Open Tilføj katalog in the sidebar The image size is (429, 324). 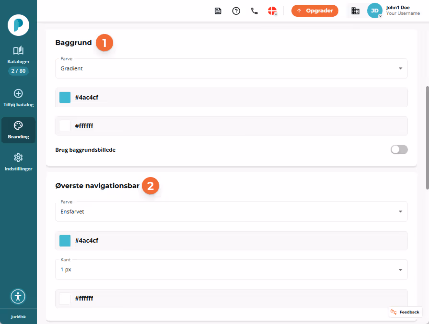tap(18, 98)
